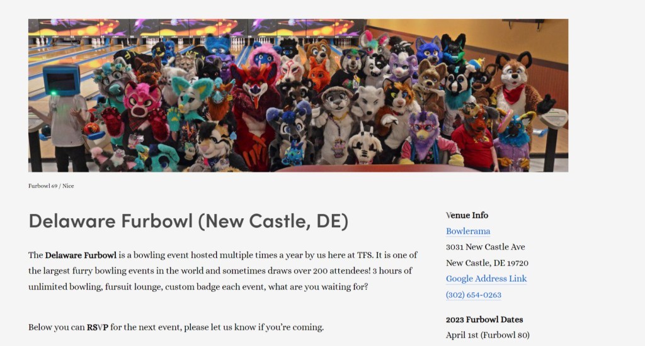Open the Bowlerama venue link
This screenshot has height=346, width=645.
point(468,232)
